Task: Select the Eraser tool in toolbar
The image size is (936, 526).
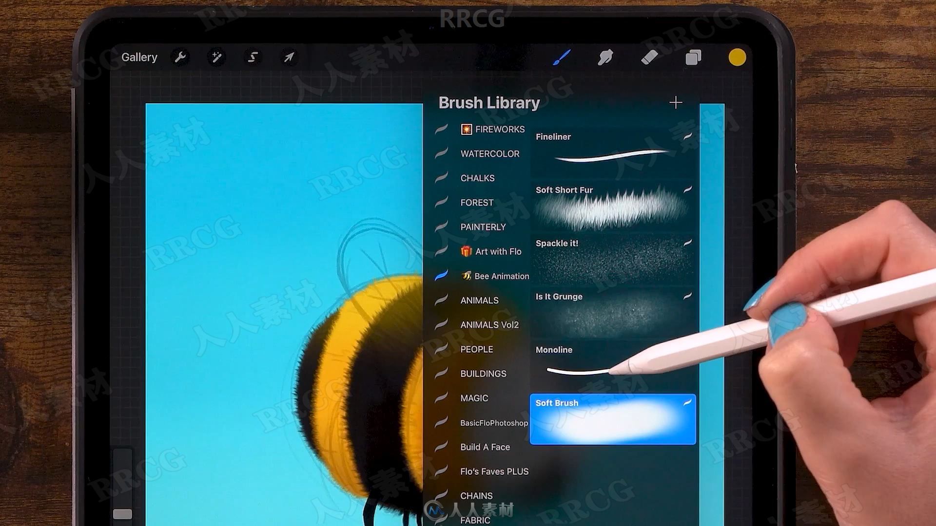Action: [x=650, y=57]
